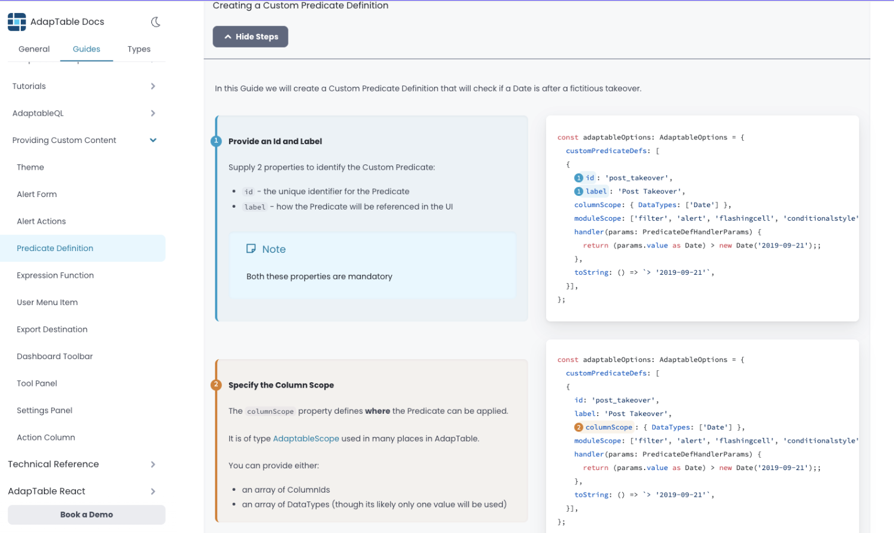Switch to the General tab
Screen dimensions: 894x533
point(34,49)
